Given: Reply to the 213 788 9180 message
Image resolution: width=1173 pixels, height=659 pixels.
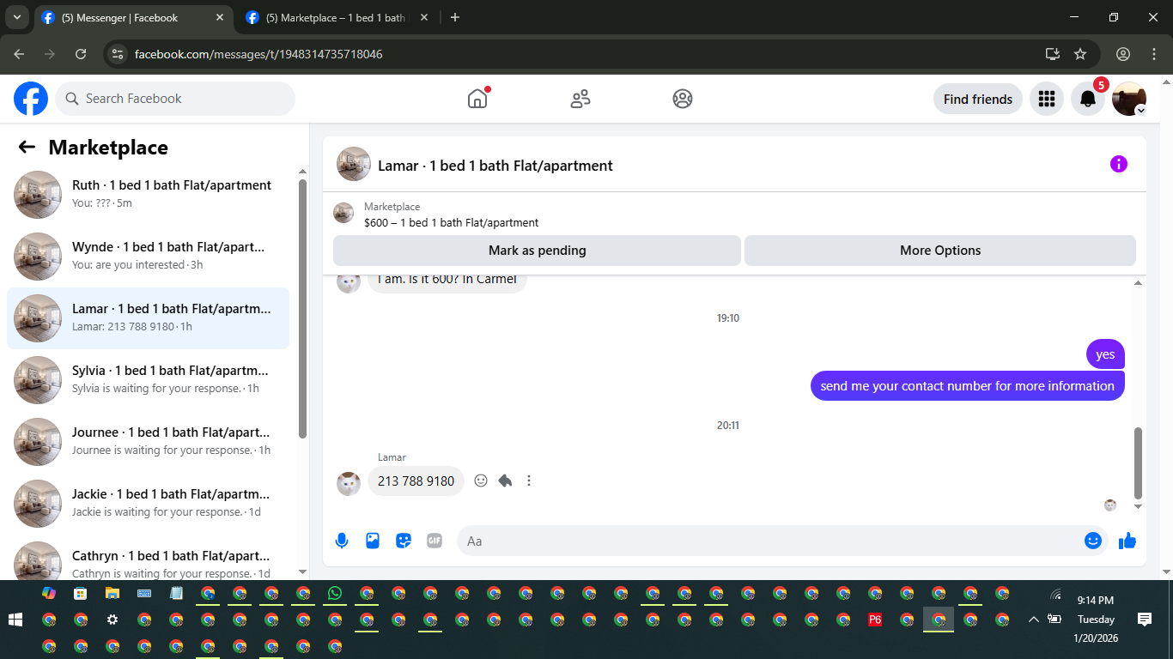Looking at the screenshot, I should click(505, 481).
